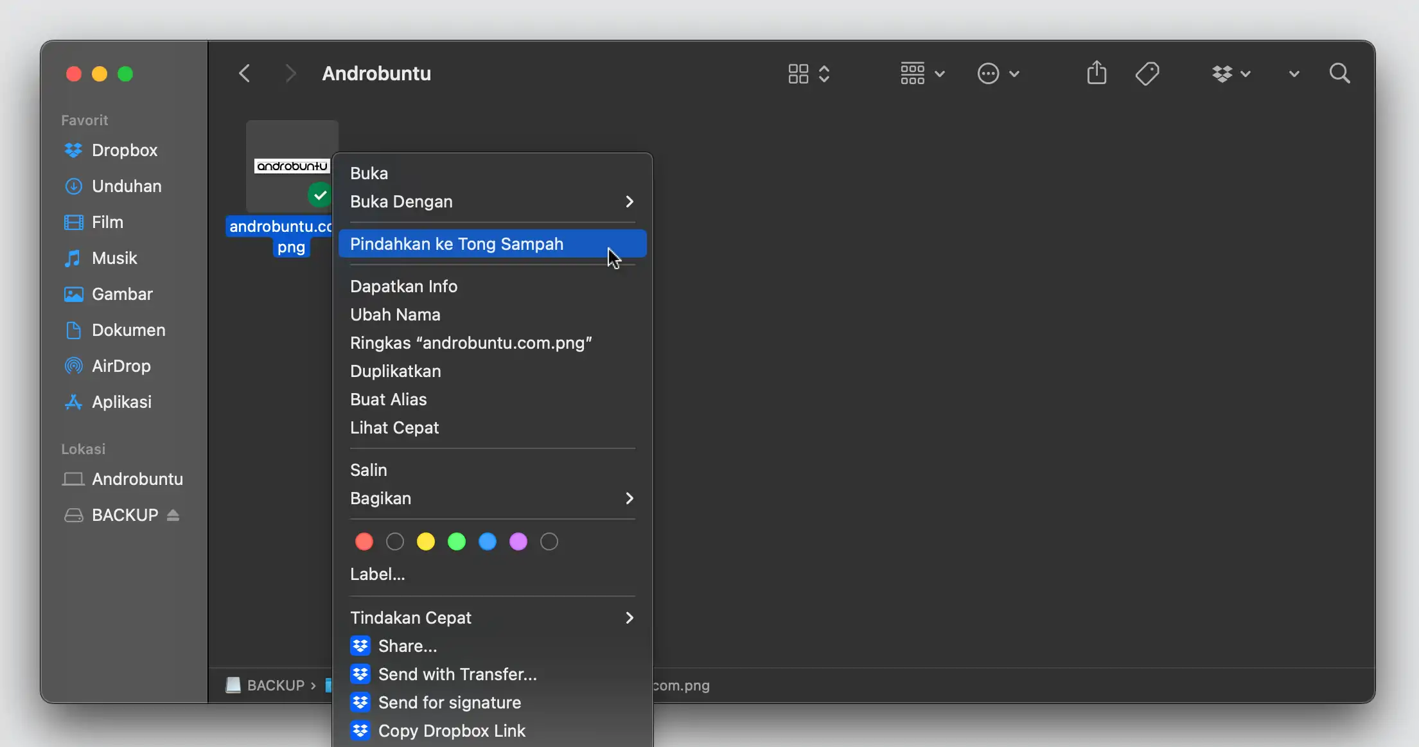Open the Unduhan folder in sidebar

[126, 186]
